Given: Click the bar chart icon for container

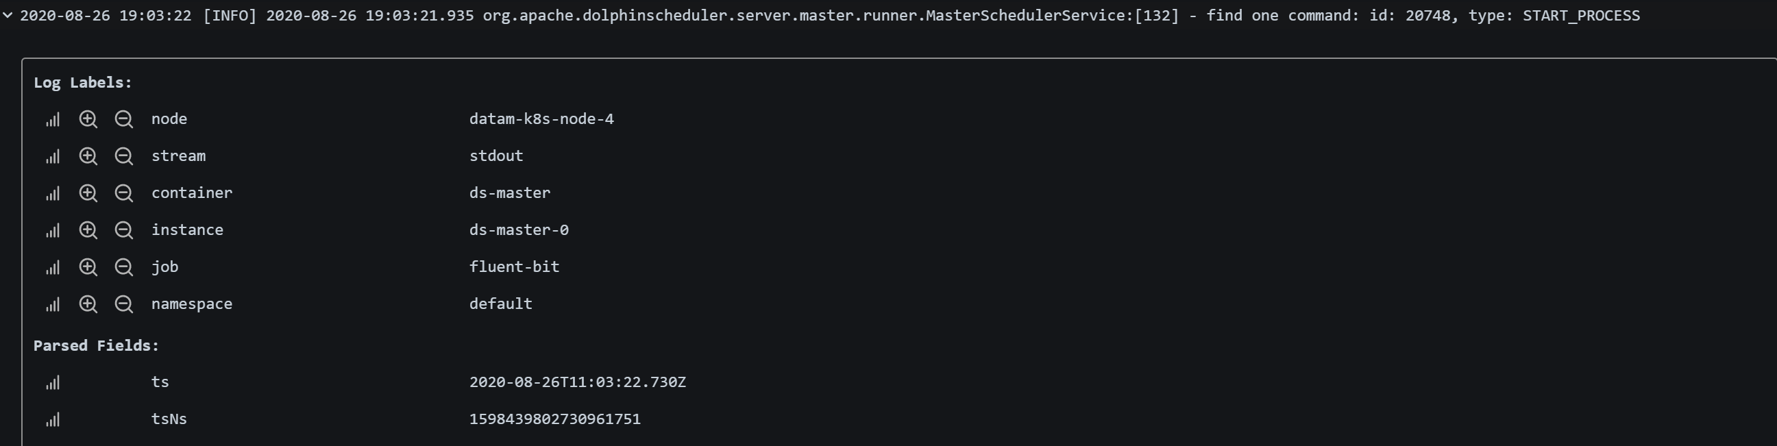Looking at the screenshot, I should (x=53, y=194).
